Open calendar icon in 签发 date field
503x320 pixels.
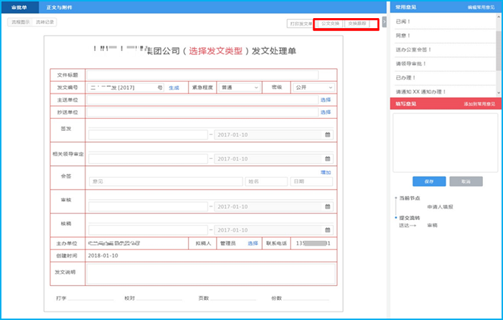tap(327, 135)
